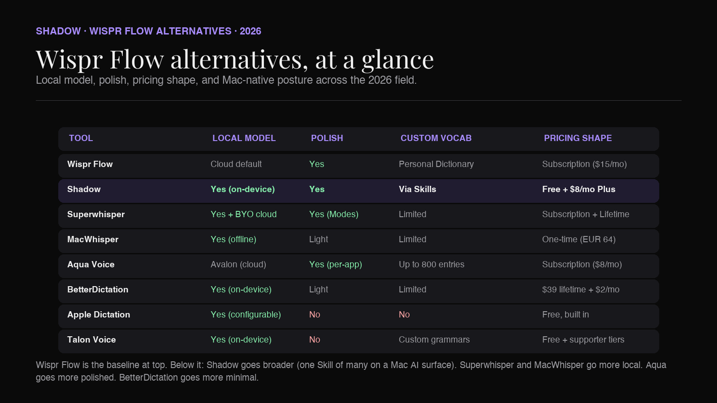Image resolution: width=717 pixels, height=403 pixels.
Task: Click the 'SHADOW · WISPR FLOW ALTERNATIVES · 2026' label
Action: (x=148, y=31)
